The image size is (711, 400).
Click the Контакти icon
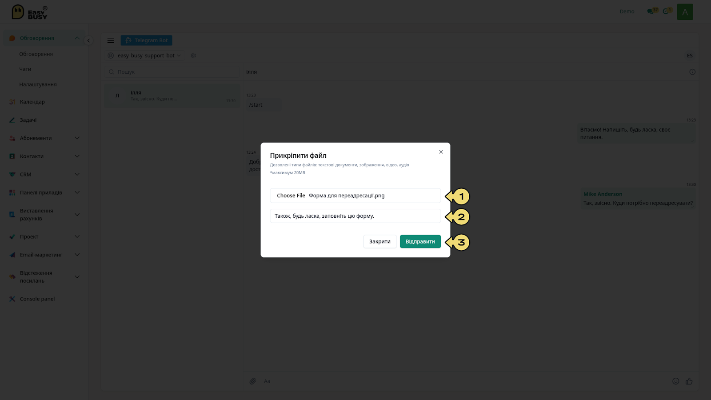coord(12,156)
